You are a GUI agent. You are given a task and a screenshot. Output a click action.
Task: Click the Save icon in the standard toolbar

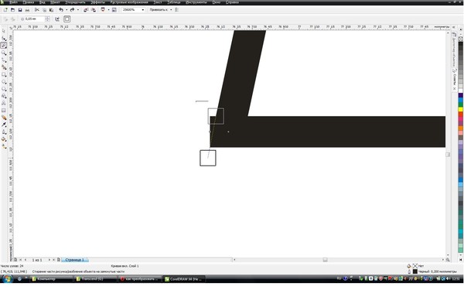(20, 10)
